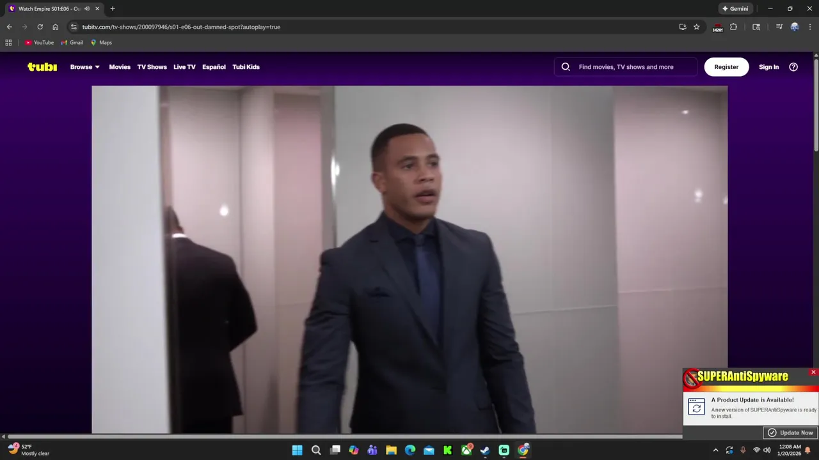The height and width of the screenshot is (460, 819).
Task: Expand the Browse dropdown menu
Action: [85, 66]
